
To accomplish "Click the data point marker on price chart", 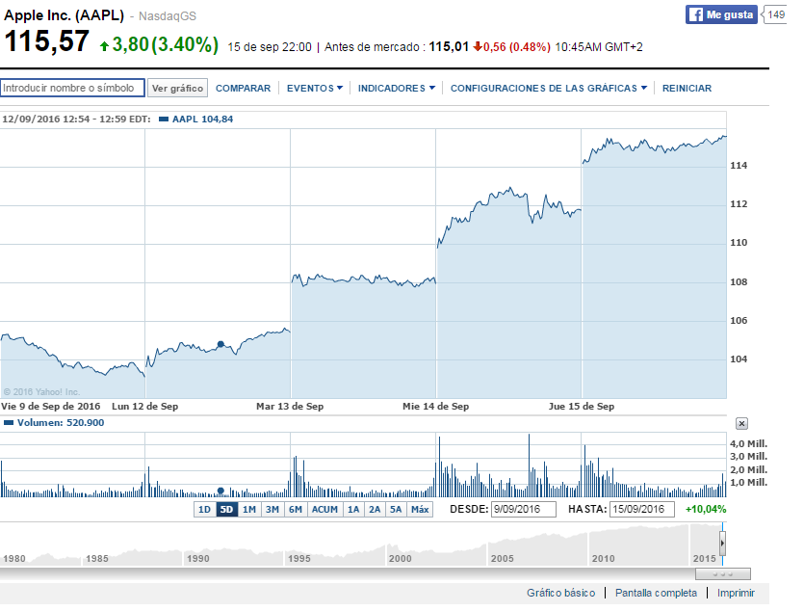I will (220, 344).
